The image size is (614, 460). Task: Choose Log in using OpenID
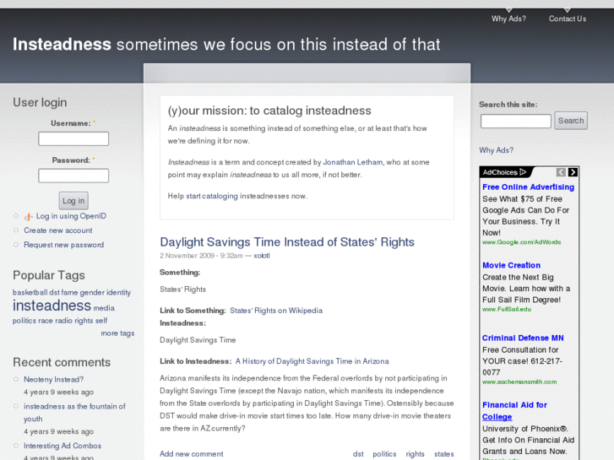click(71, 216)
